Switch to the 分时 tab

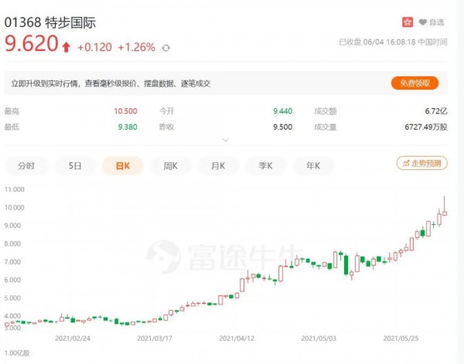(x=26, y=166)
